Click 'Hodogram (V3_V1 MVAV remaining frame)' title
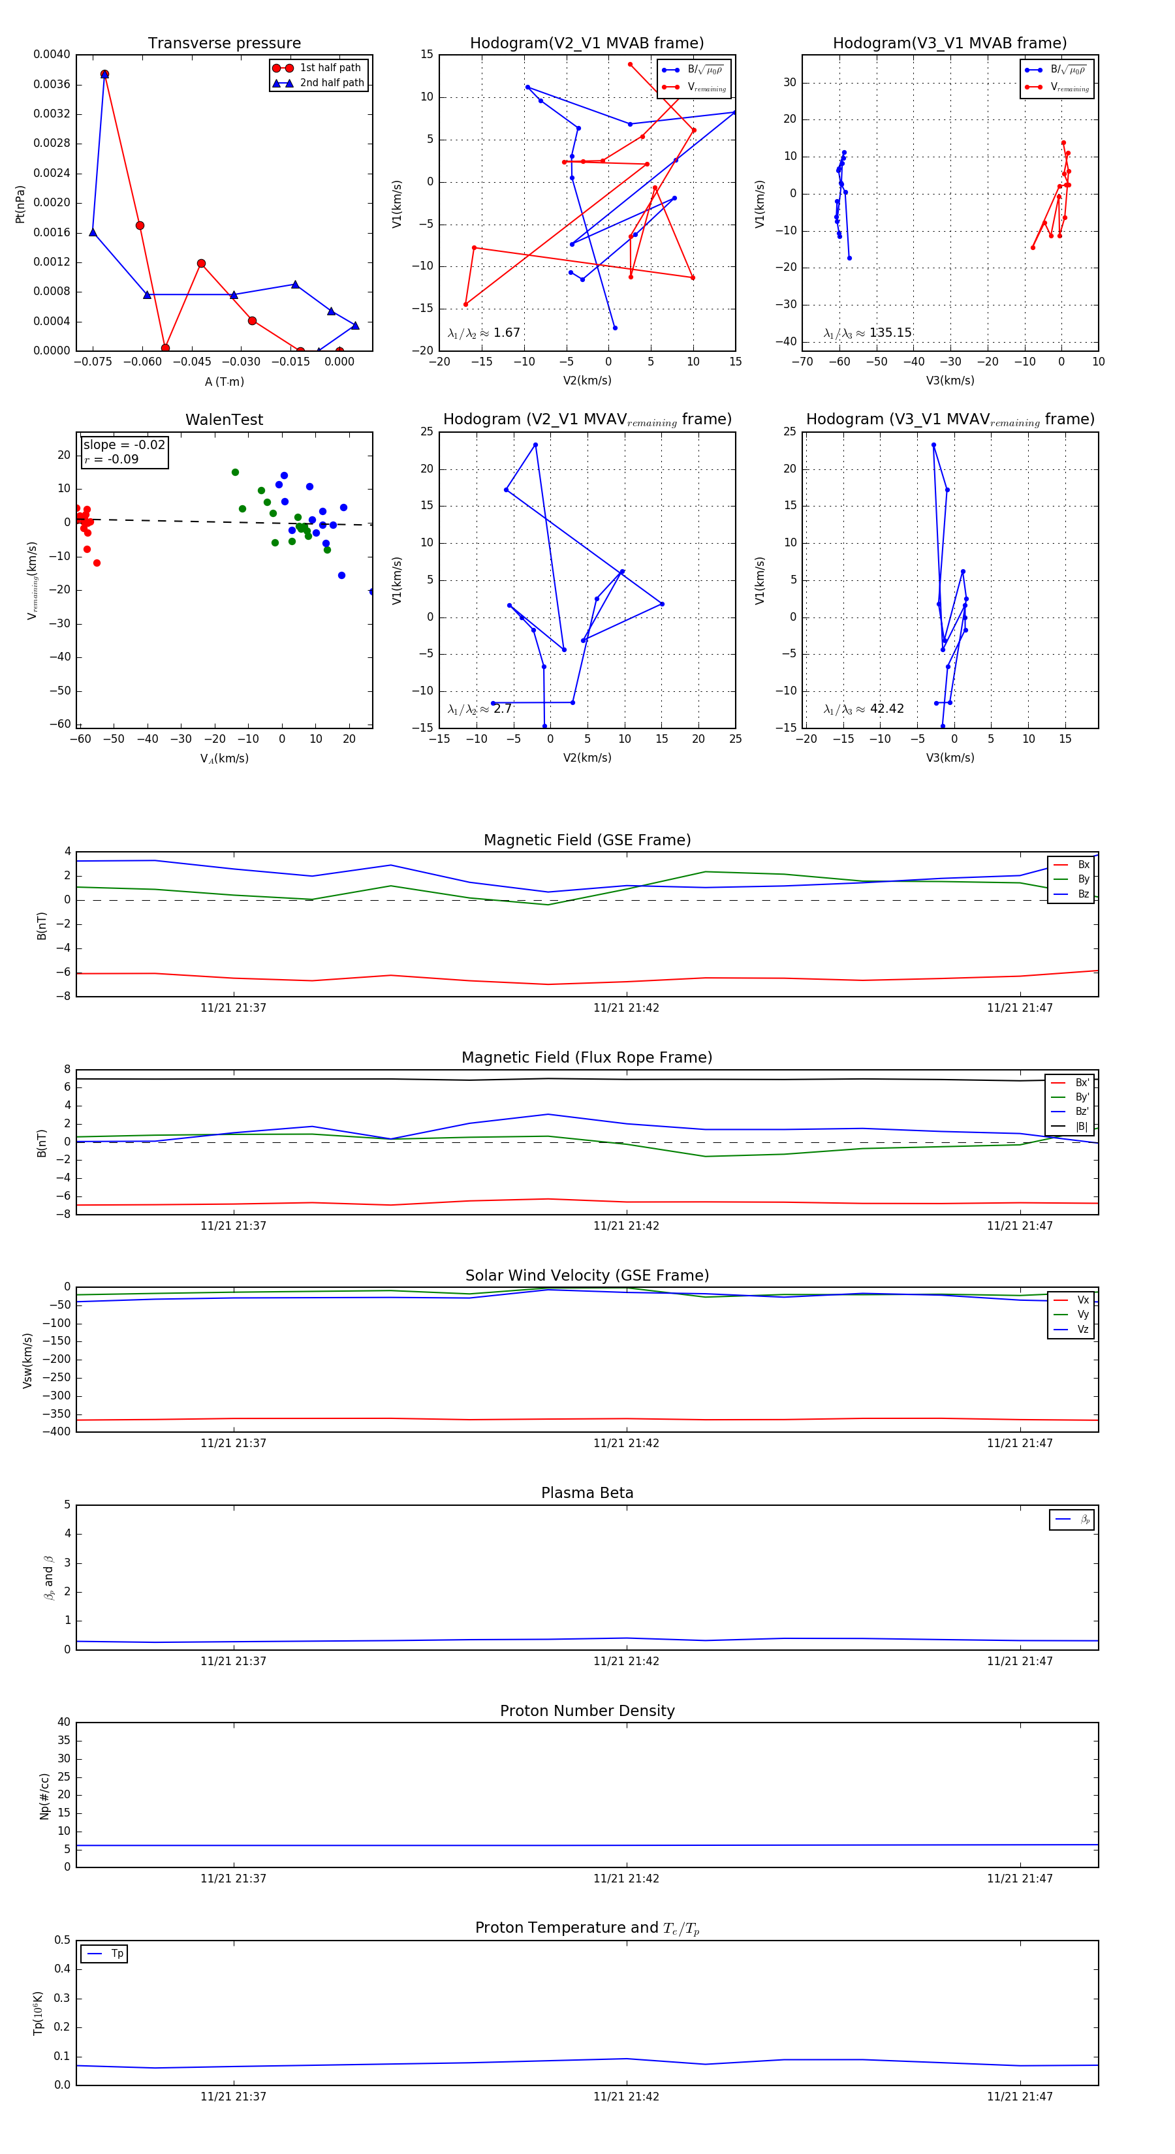Image resolution: width=1175 pixels, height=2154 pixels. (950, 420)
